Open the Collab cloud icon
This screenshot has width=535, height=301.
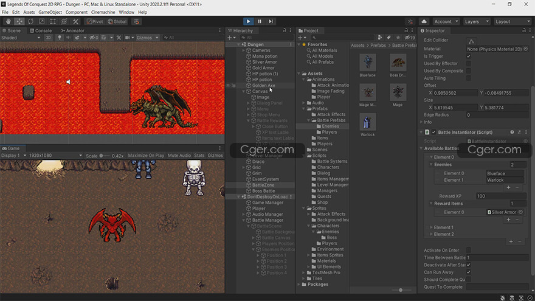[424, 21]
